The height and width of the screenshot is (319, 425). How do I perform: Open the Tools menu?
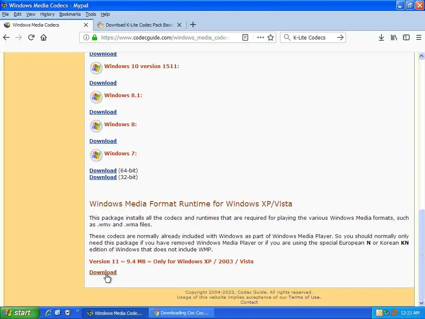[91, 14]
